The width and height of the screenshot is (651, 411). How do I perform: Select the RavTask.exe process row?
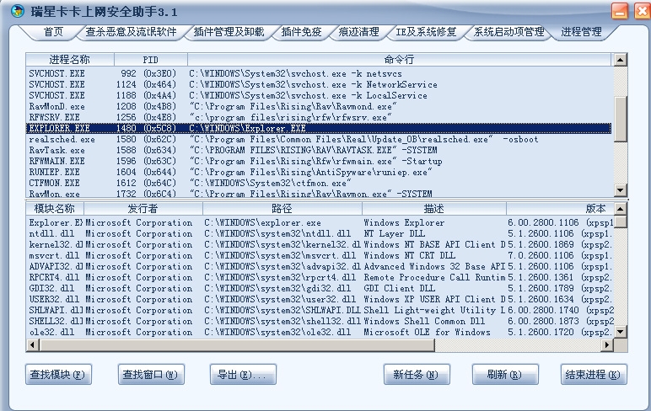[x=319, y=150]
